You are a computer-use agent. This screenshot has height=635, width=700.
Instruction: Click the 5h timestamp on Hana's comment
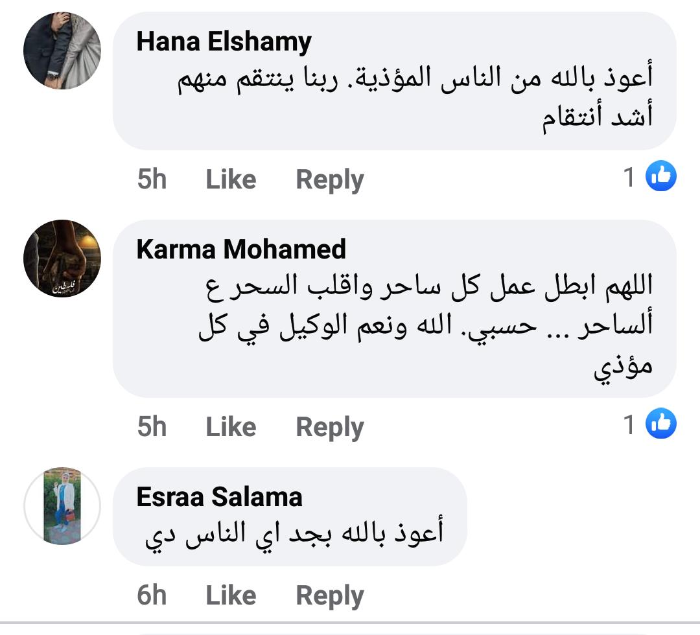[152, 179]
